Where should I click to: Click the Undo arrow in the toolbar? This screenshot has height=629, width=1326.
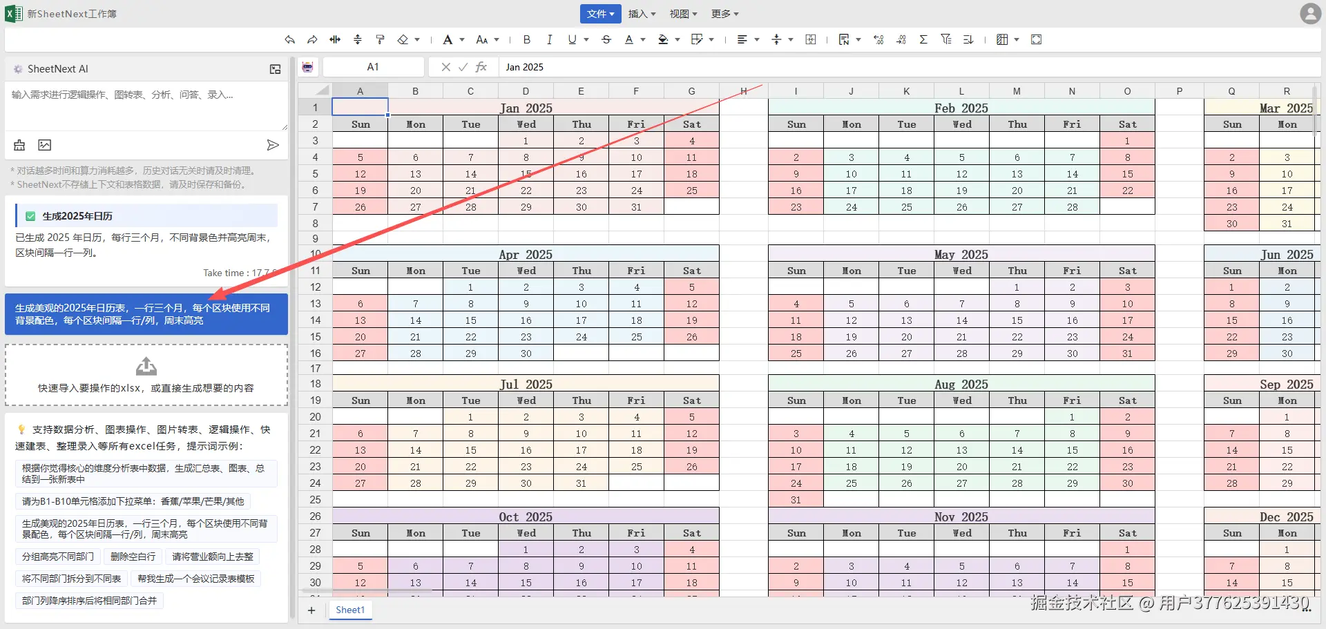point(290,40)
